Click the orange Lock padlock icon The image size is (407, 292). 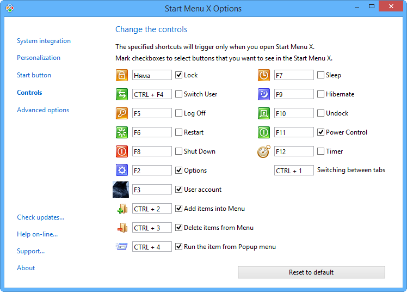pos(122,75)
